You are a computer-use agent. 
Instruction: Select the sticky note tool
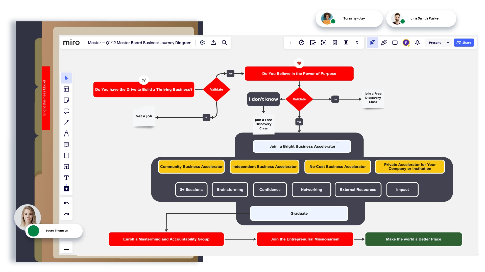pos(66,100)
